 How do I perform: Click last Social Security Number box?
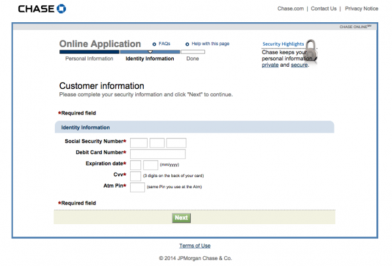(176, 143)
